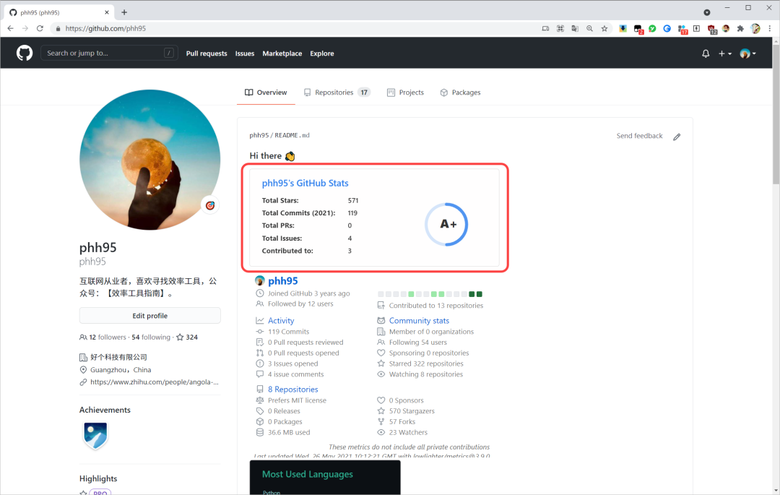The height and width of the screenshot is (495, 780).
Task: Click Prefers MIT license text
Action: [x=297, y=400]
